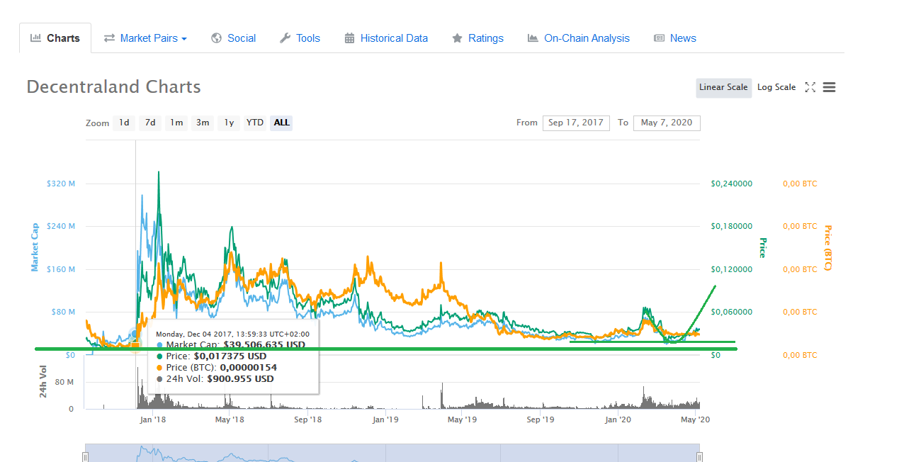The image size is (899, 462).
Task: Switch to the On-Chain Analysis tab
Action: [x=587, y=38]
